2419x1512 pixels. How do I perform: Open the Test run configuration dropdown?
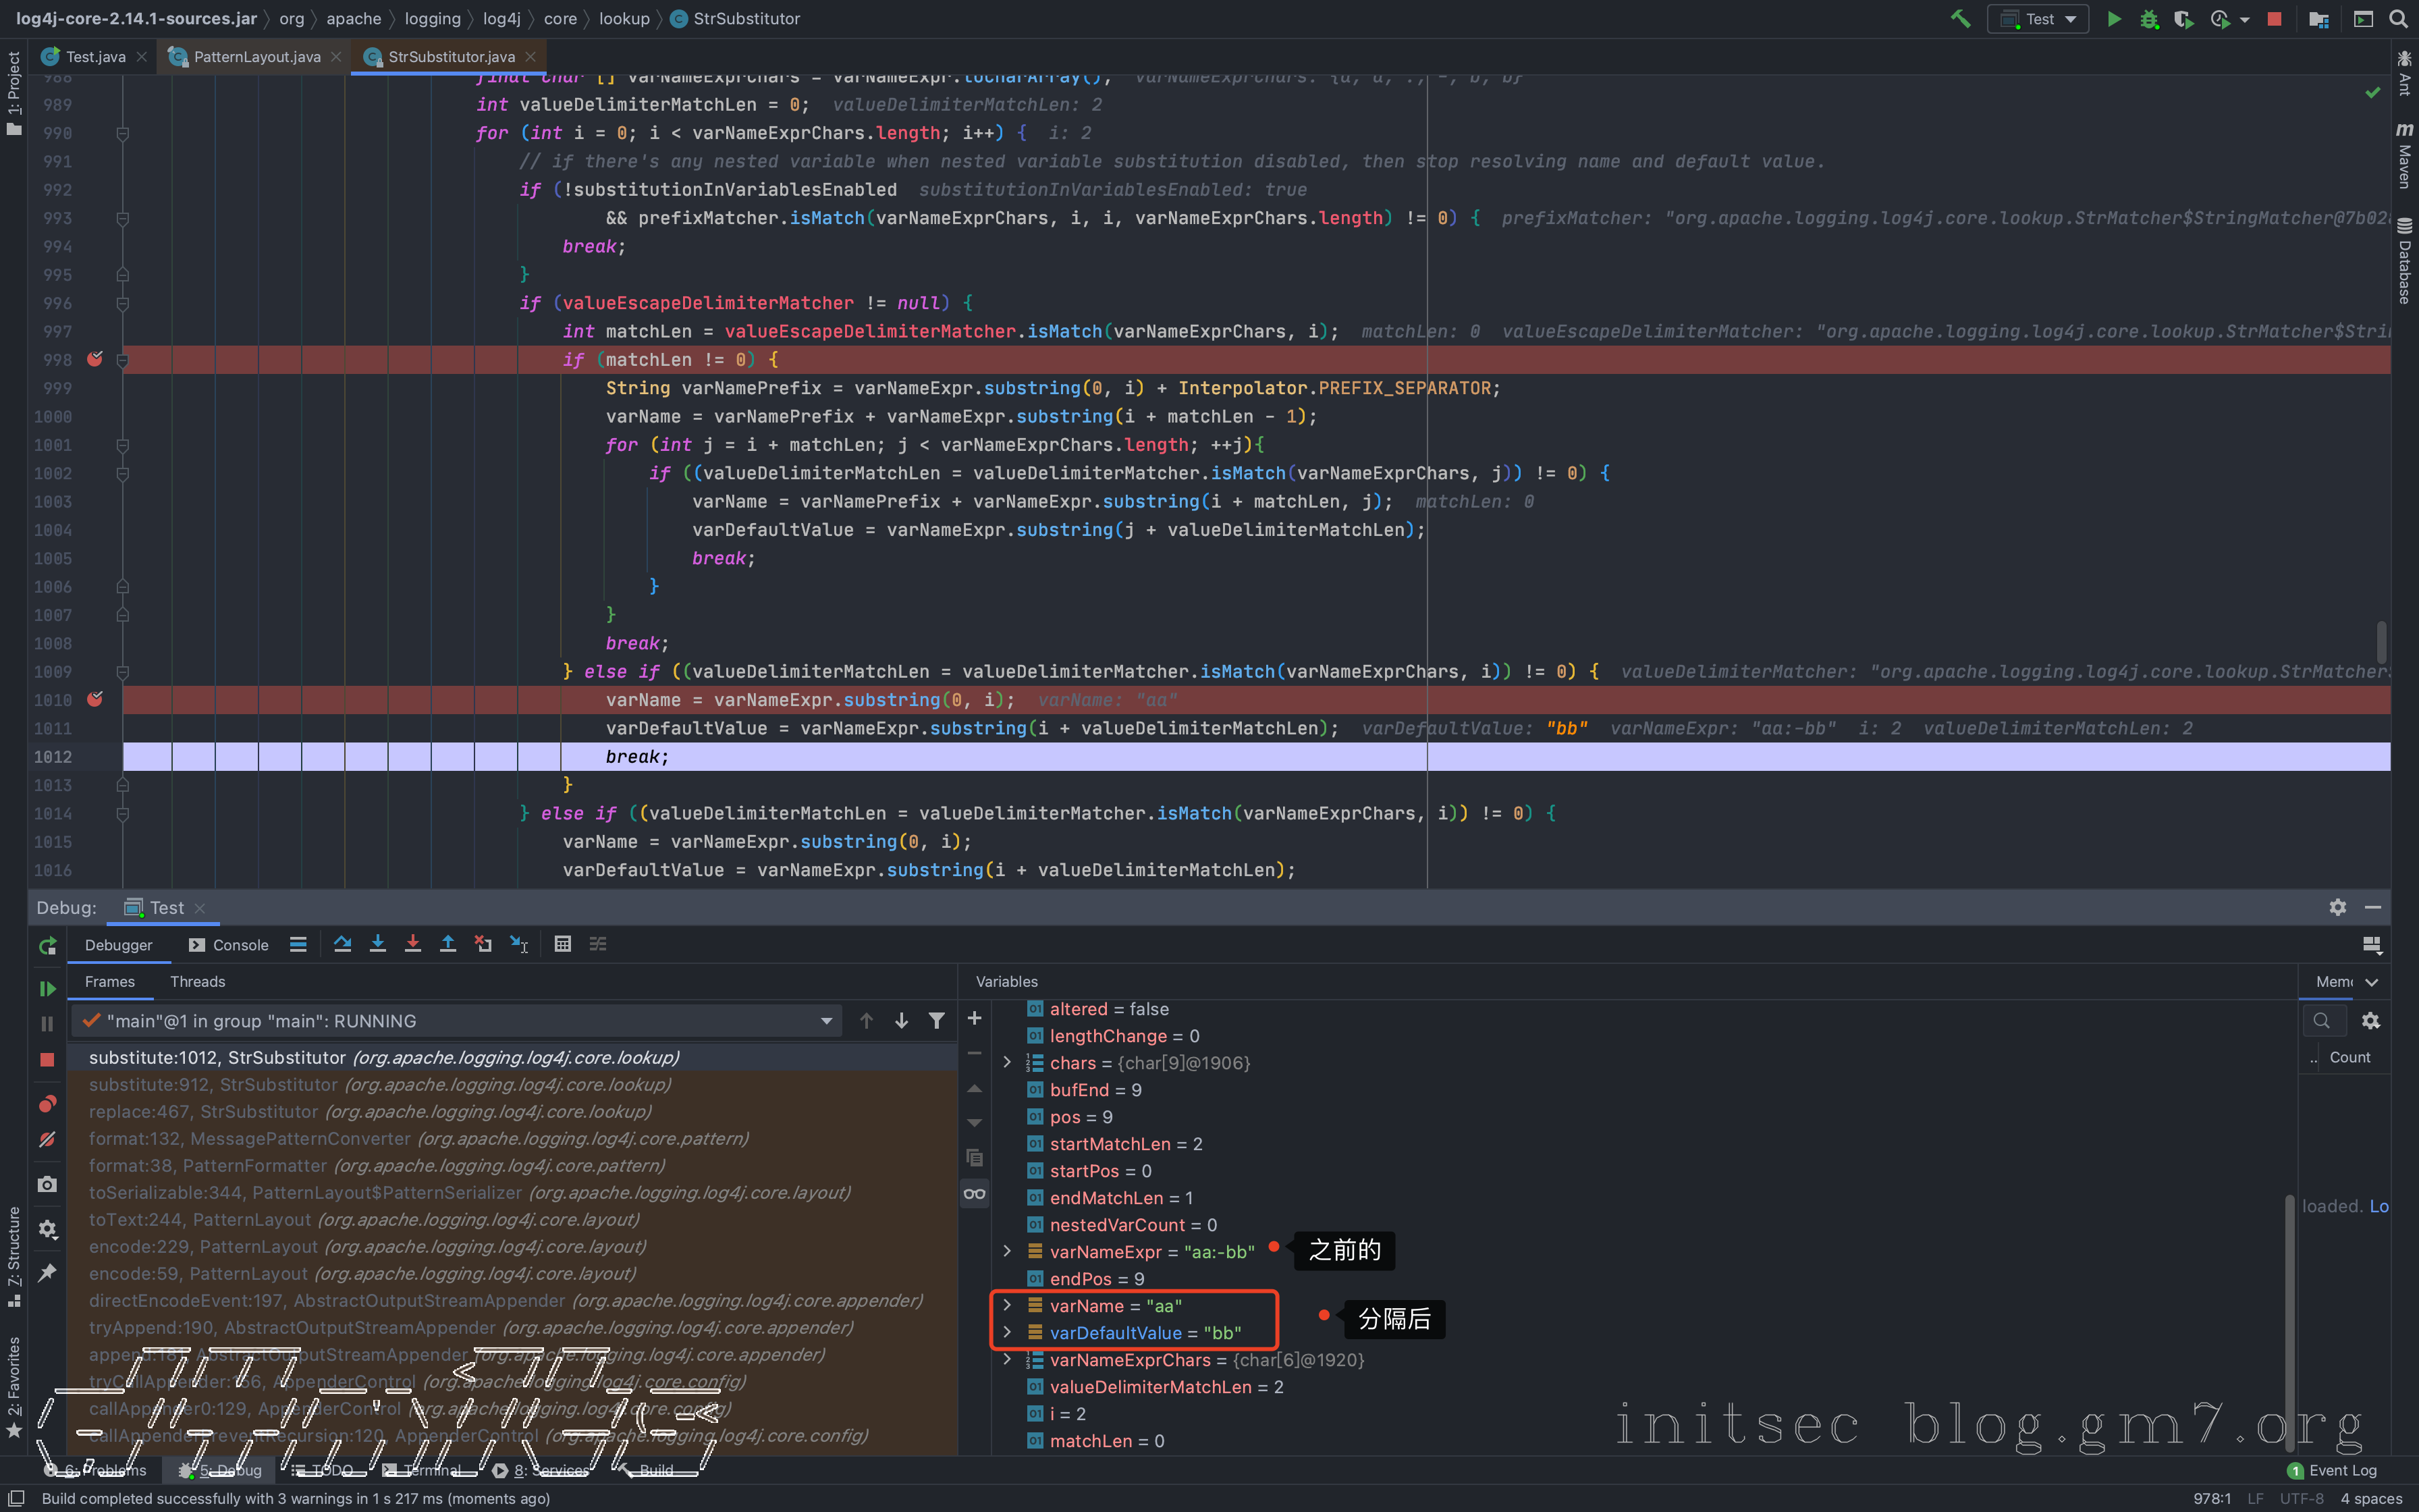pyautogui.click(x=2039, y=19)
